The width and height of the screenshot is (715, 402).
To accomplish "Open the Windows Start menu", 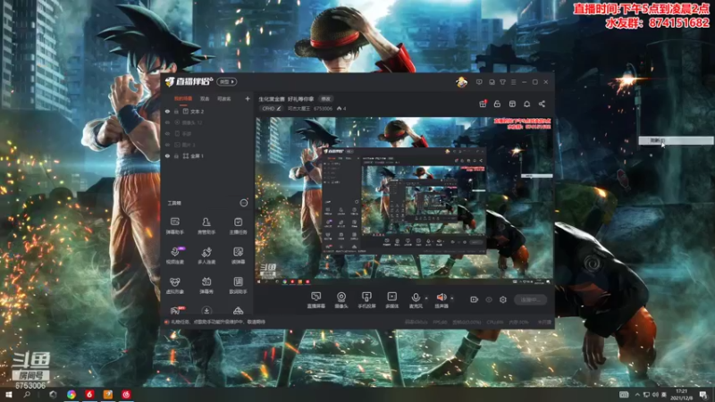I will pyautogui.click(x=8, y=395).
